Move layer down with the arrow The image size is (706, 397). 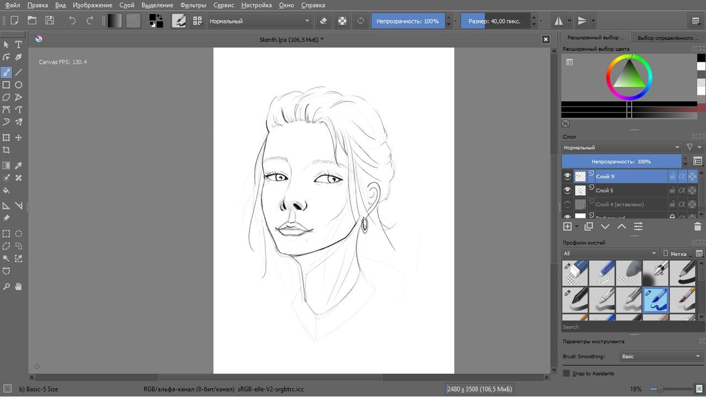605,227
